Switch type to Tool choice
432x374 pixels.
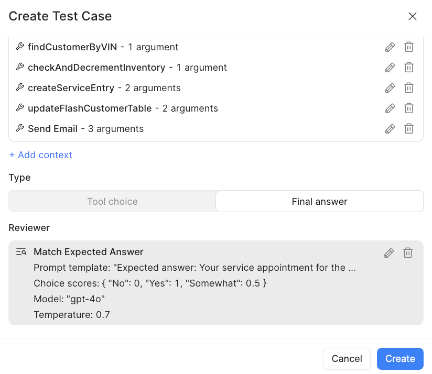[x=112, y=202]
